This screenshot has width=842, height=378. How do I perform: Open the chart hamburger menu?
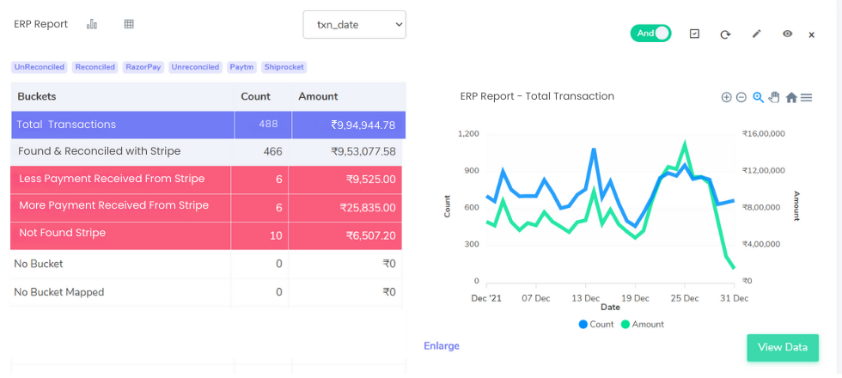pos(806,98)
